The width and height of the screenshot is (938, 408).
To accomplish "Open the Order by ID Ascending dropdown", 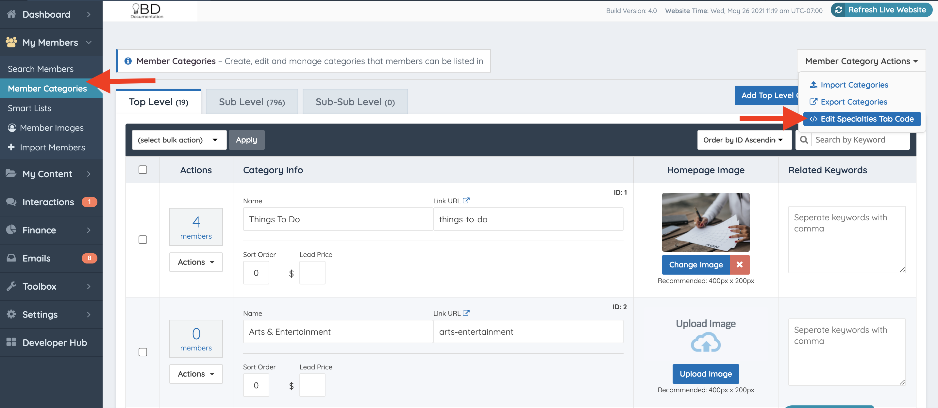I will (x=744, y=140).
